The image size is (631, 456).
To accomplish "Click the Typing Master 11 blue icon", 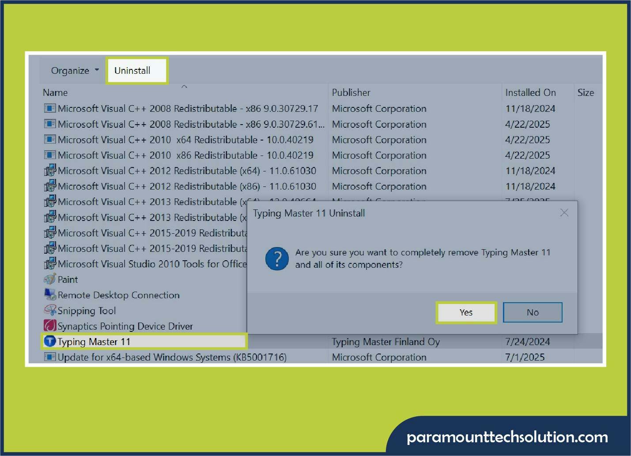I will (x=50, y=342).
